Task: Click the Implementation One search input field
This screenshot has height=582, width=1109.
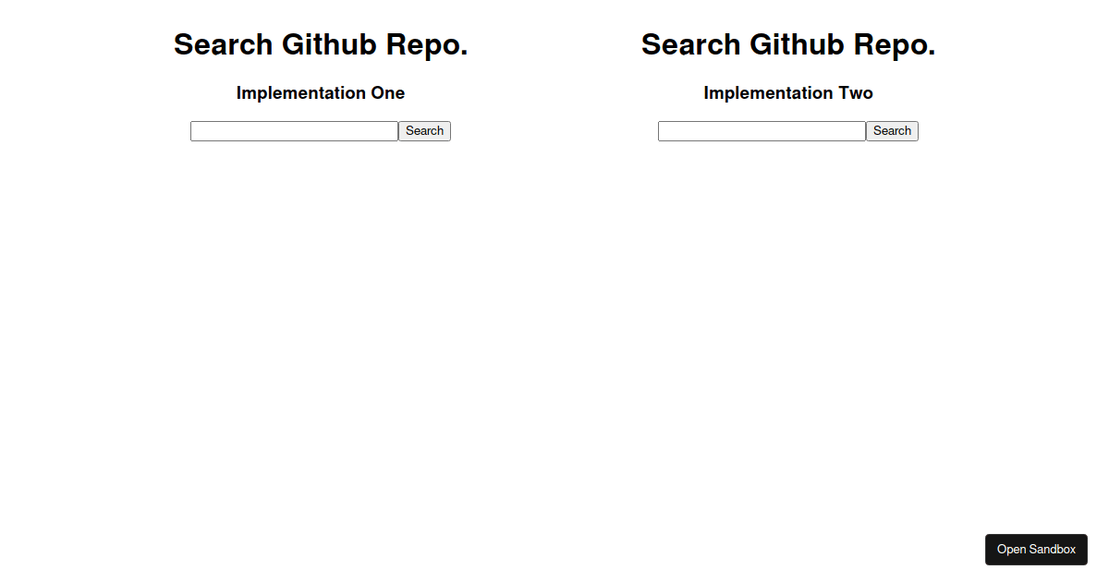Action: (x=294, y=131)
